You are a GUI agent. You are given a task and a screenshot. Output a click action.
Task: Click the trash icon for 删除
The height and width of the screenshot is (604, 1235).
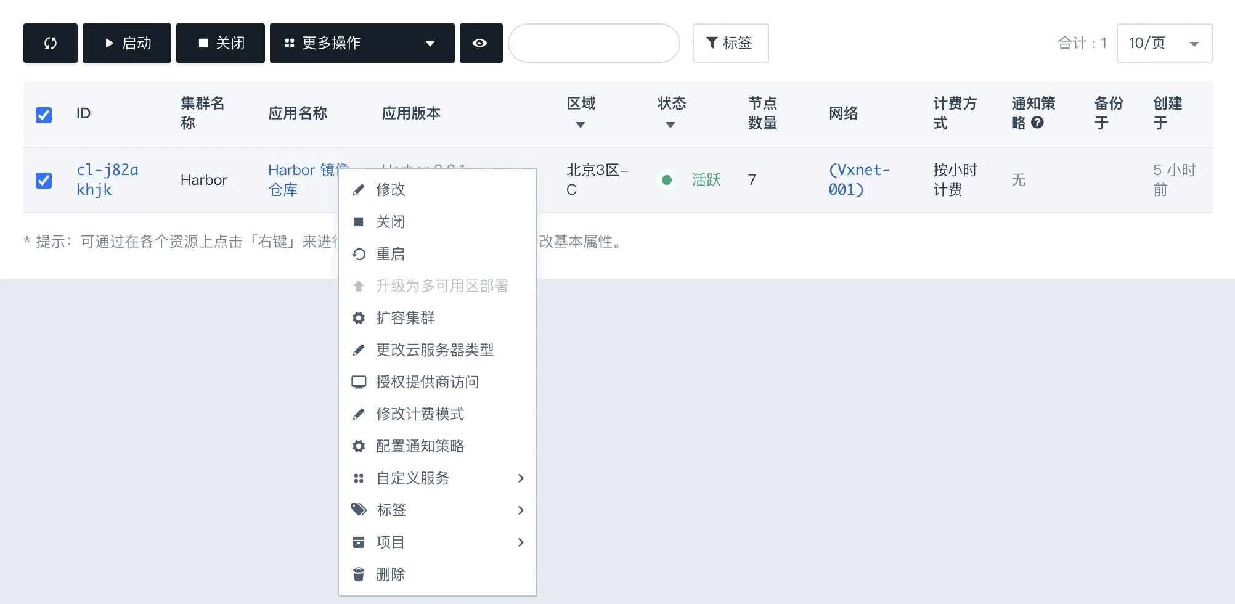[x=358, y=574]
